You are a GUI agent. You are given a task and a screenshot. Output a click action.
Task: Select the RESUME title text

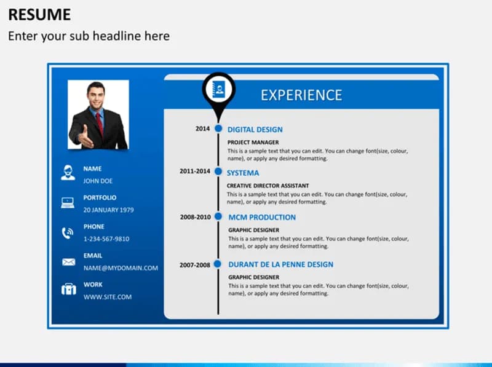(39, 14)
